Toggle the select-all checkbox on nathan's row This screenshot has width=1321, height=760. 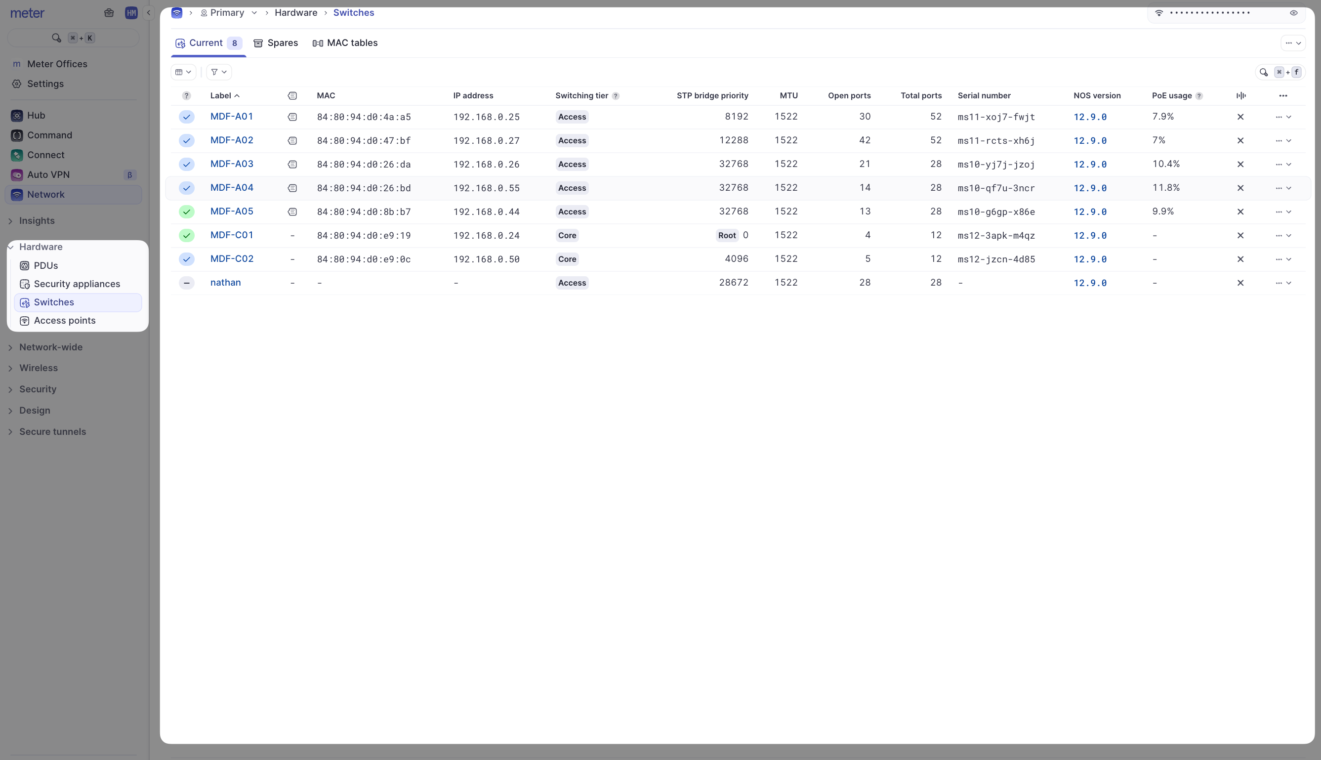[186, 282]
